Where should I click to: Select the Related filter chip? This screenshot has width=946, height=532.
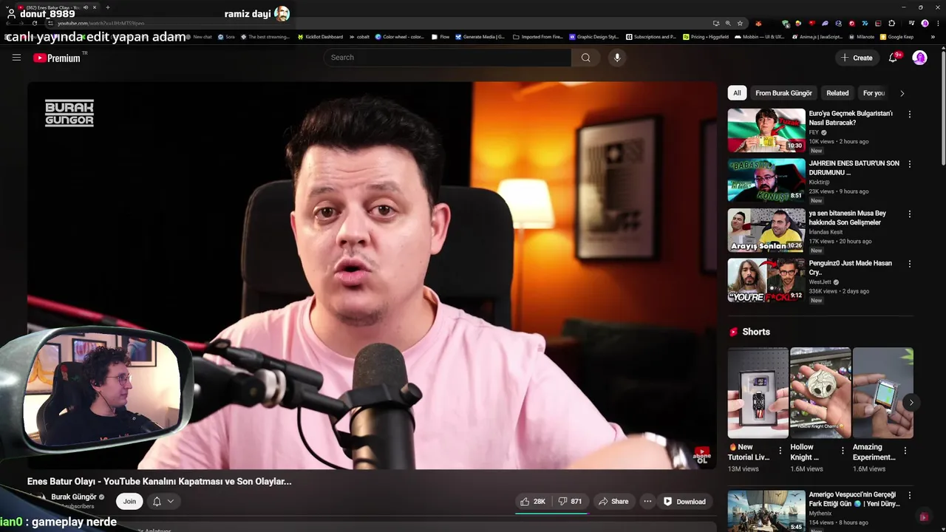click(837, 93)
